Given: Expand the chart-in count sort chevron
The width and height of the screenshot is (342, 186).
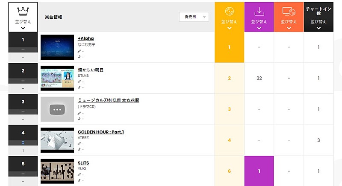Looking at the screenshot, I should pos(318,28).
